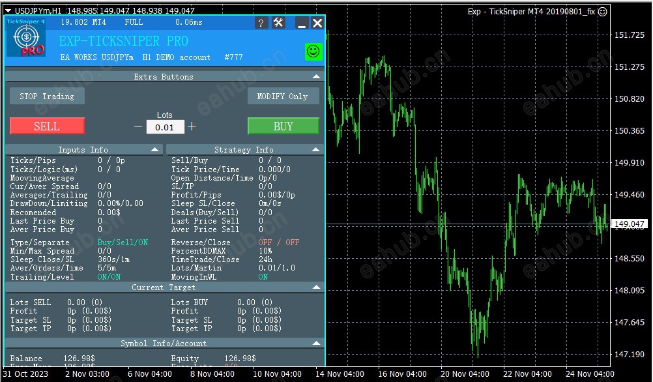
Task: Minimize the TickSniper panel
Action: coord(302,23)
